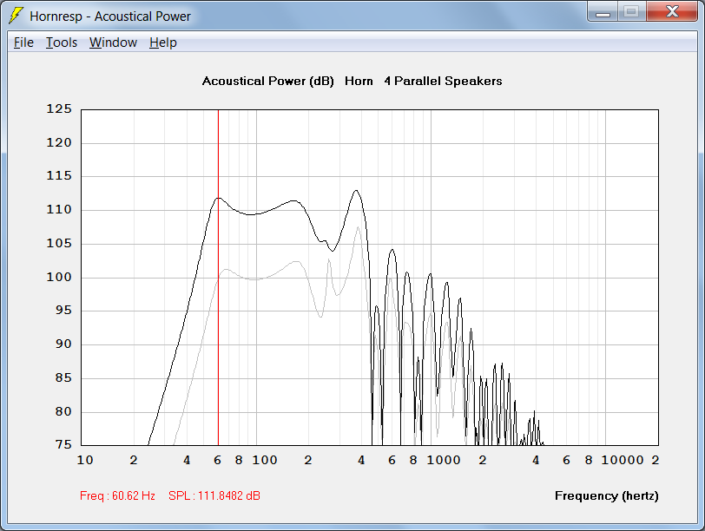Viewport: 705px width, 531px height.
Task: Click the 'Frequency (hertz)' axis label
Action: coord(607,495)
